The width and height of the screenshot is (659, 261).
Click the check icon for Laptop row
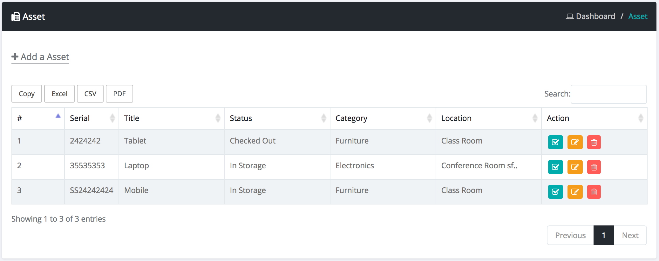pyautogui.click(x=555, y=167)
